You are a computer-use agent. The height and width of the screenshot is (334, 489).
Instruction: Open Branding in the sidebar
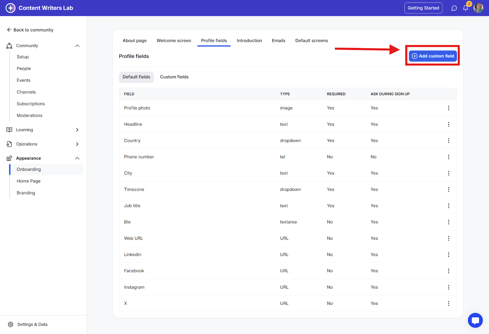[26, 193]
